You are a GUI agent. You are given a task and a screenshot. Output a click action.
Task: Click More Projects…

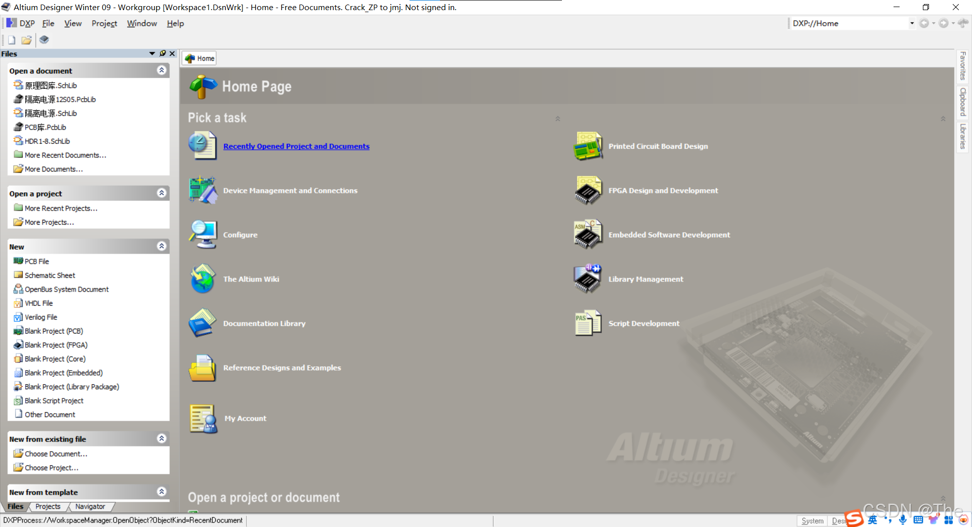click(49, 222)
